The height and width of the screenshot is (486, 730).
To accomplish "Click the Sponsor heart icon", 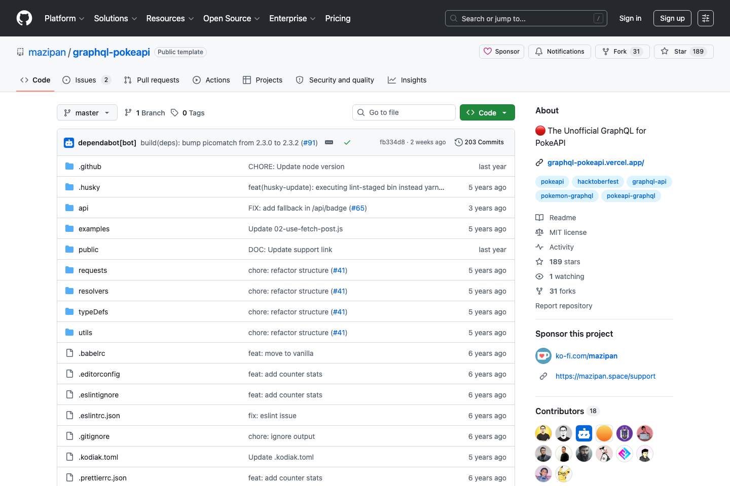I will (x=487, y=51).
